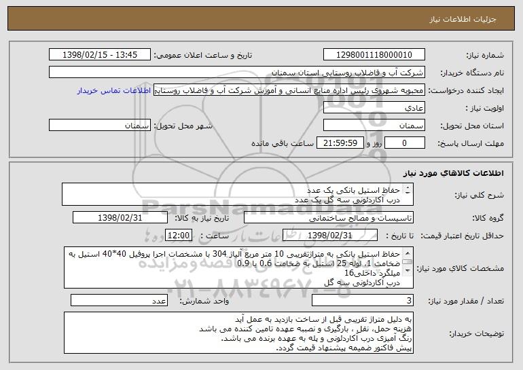This screenshot has height=370, width=523.
Task: Select the announcement date field 1398/02/15 - 13:45
Action: point(100,55)
